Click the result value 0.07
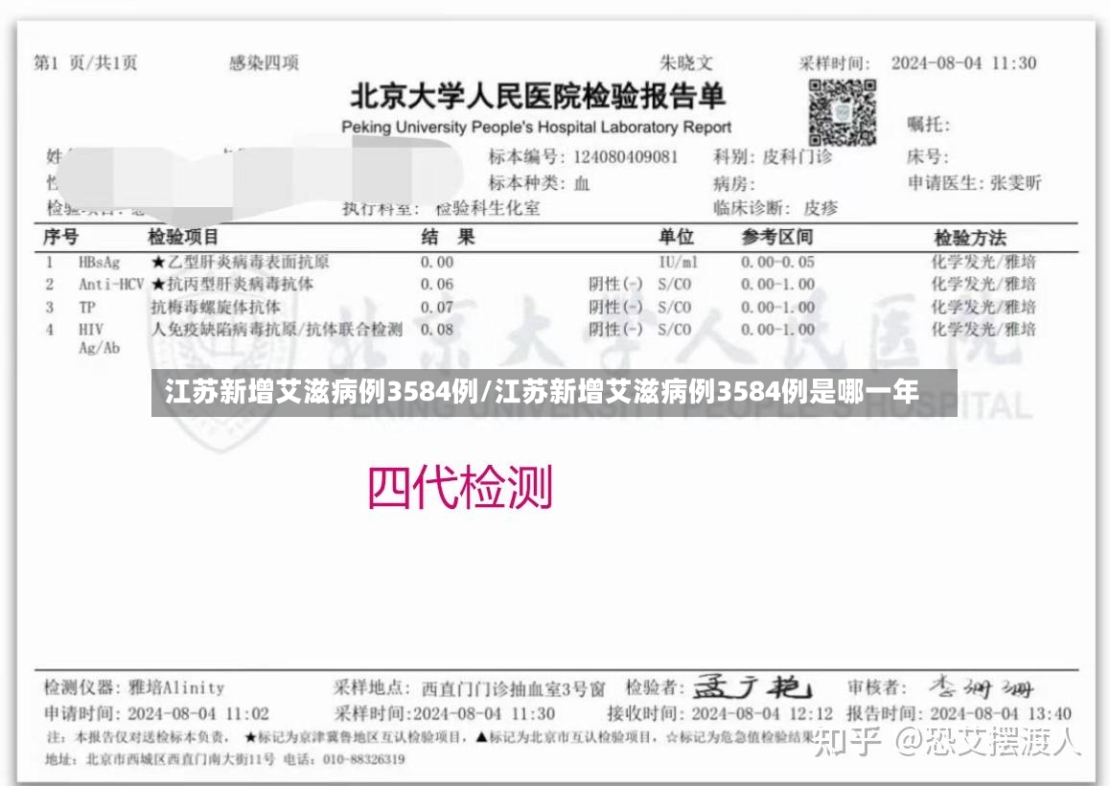Image resolution: width=1110 pixels, height=786 pixels. click(437, 308)
